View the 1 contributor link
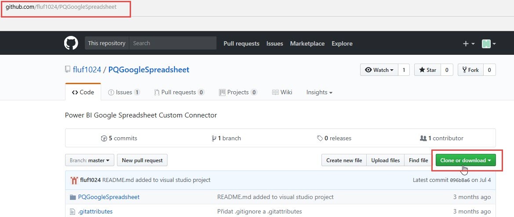The image size is (514, 217). (x=441, y=139)
